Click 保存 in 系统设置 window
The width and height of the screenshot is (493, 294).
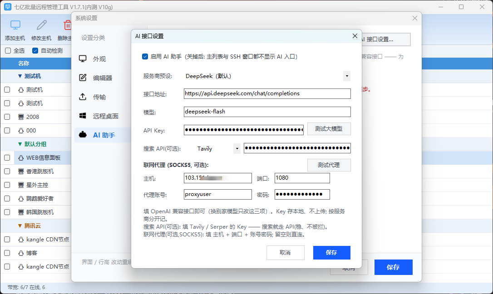393,267
